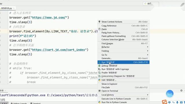Select Paste from History...
This screenshot has width=185, height=104.
pyautogui.click(x=123, y=33)
